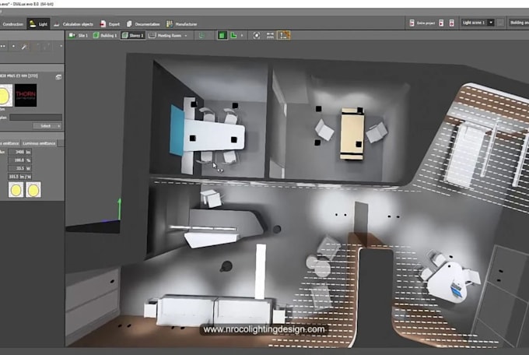
Task: Click the Documentation pages icon
Action: pyautogui.click(x=129, y=24)
